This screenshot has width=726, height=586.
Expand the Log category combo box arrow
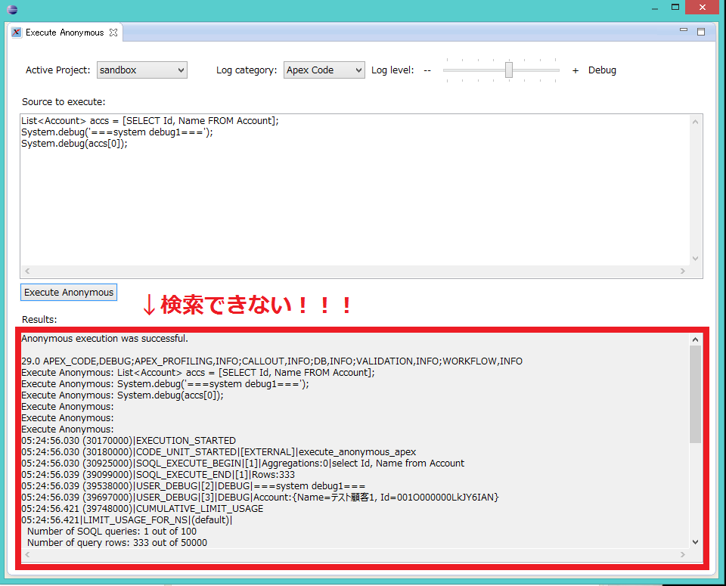[x=357, y=70]
